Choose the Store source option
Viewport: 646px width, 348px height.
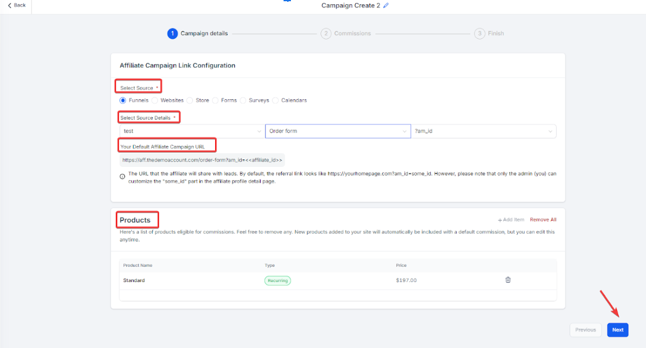[189, 100]
